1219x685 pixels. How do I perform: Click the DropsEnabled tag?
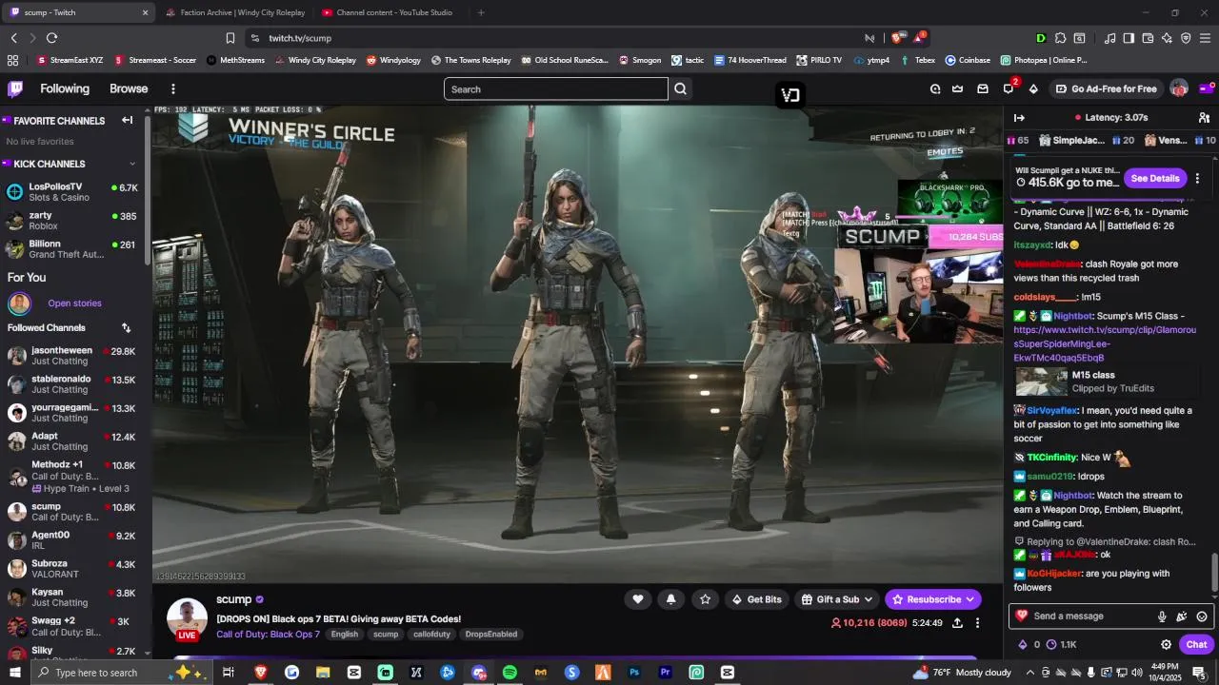pyautogui.click(x=491, y=635)
